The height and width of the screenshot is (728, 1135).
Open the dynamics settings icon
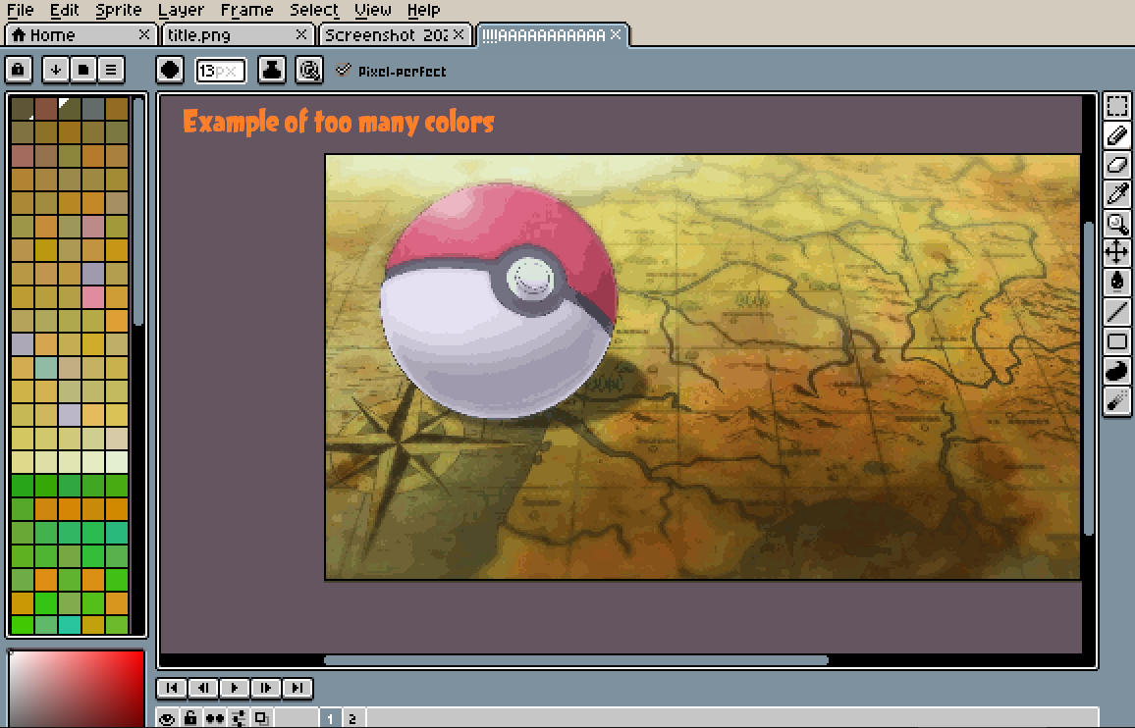click(309, 71)
